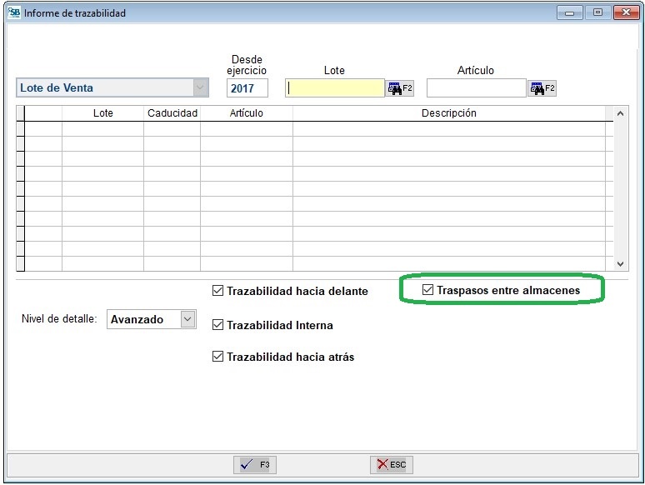Disable Traspasos entre almacenes checkbox

(428, 290)
